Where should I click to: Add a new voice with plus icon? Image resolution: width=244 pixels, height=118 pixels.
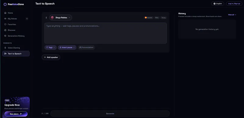27,19
